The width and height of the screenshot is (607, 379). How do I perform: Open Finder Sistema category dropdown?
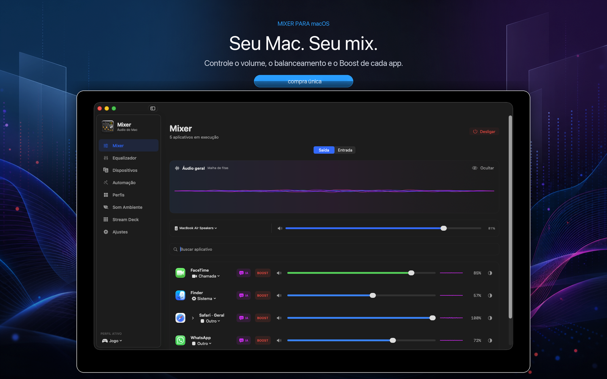coord(204,299)
